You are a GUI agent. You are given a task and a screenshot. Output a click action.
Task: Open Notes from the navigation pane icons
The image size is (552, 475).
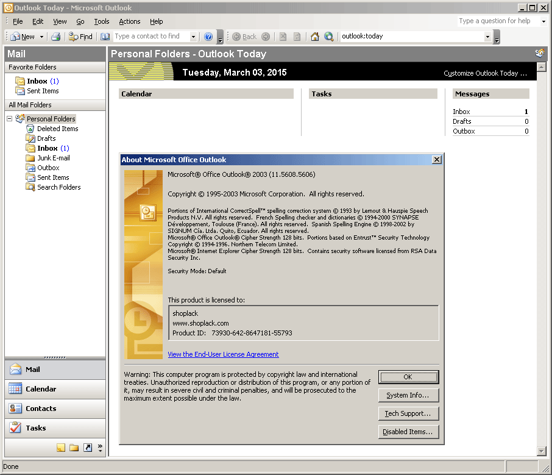pos(61,448)
